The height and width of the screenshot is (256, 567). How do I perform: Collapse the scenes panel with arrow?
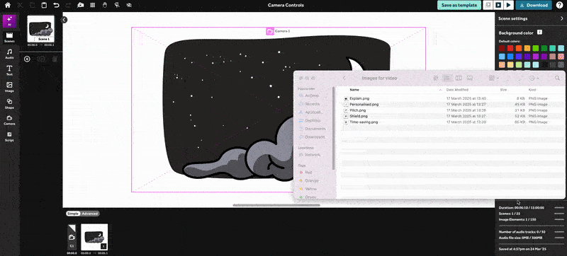point(64,20)
